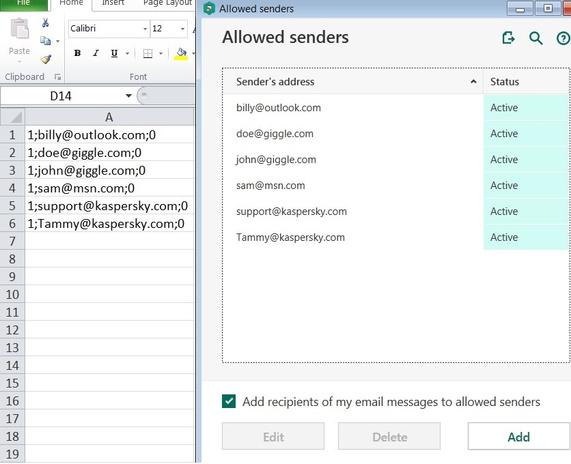The image size is (571, 464).
Task: Expand the Copy options dropdown arrow
Action: tap(58, 41)
